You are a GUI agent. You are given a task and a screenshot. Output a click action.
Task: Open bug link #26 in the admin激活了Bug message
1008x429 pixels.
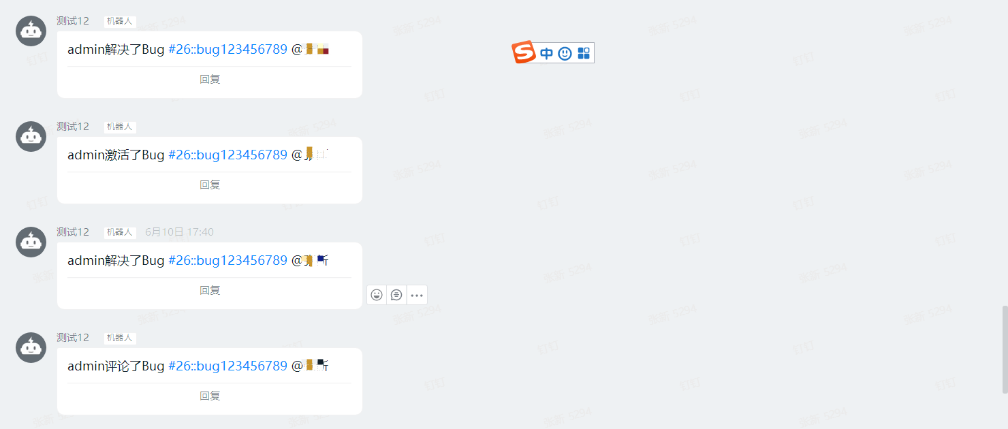tap(227, 155)
